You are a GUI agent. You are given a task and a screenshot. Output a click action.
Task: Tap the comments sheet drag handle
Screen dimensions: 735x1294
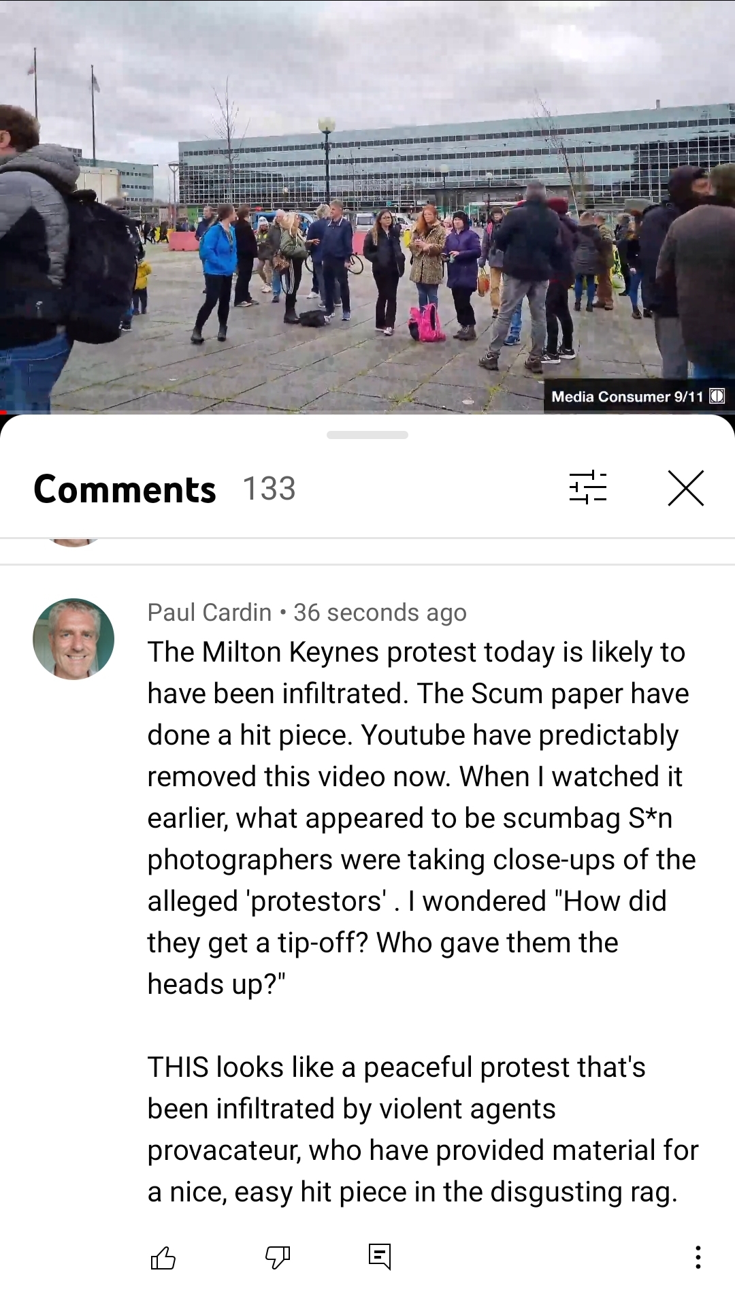(x=367, y=435)
